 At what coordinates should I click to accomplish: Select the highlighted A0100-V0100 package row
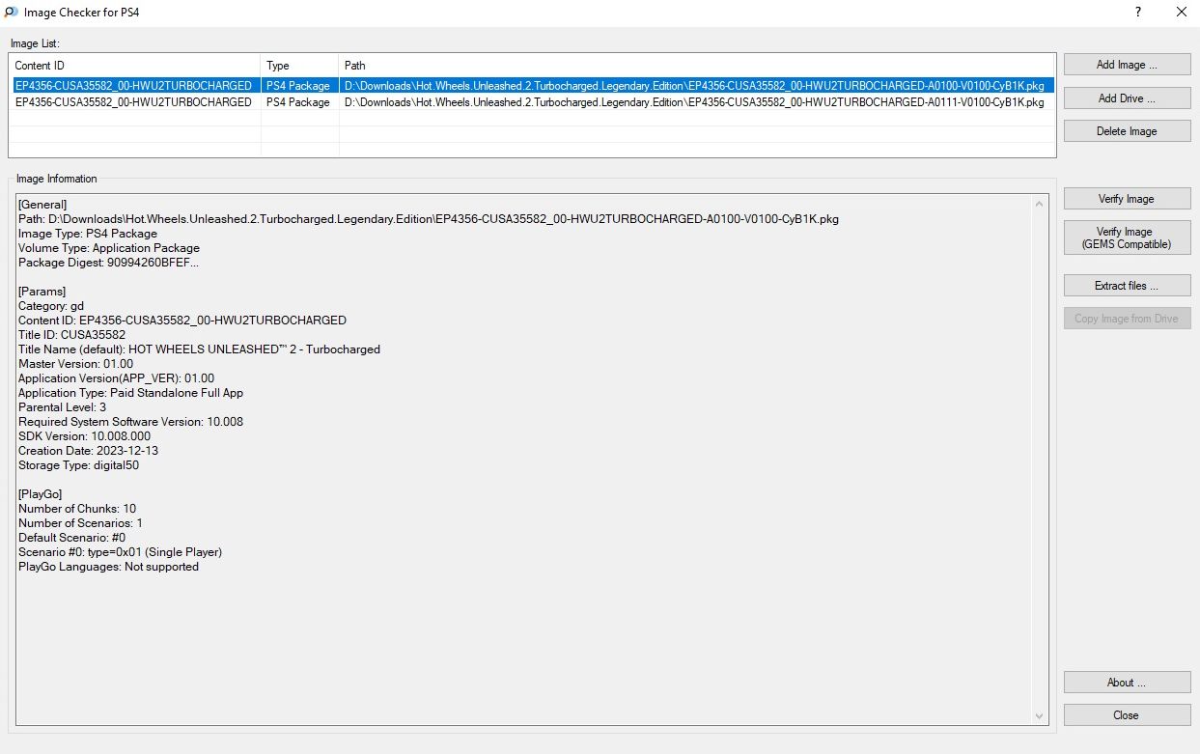(x=693, y=86)
